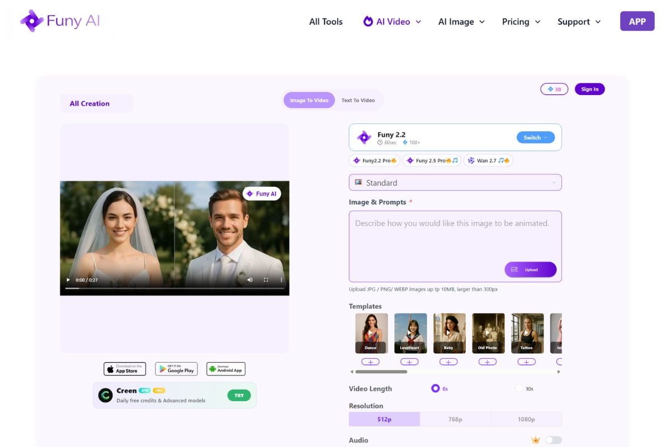Preview the LoveHeart template thumbnail
671x447 pixels.
410,333
